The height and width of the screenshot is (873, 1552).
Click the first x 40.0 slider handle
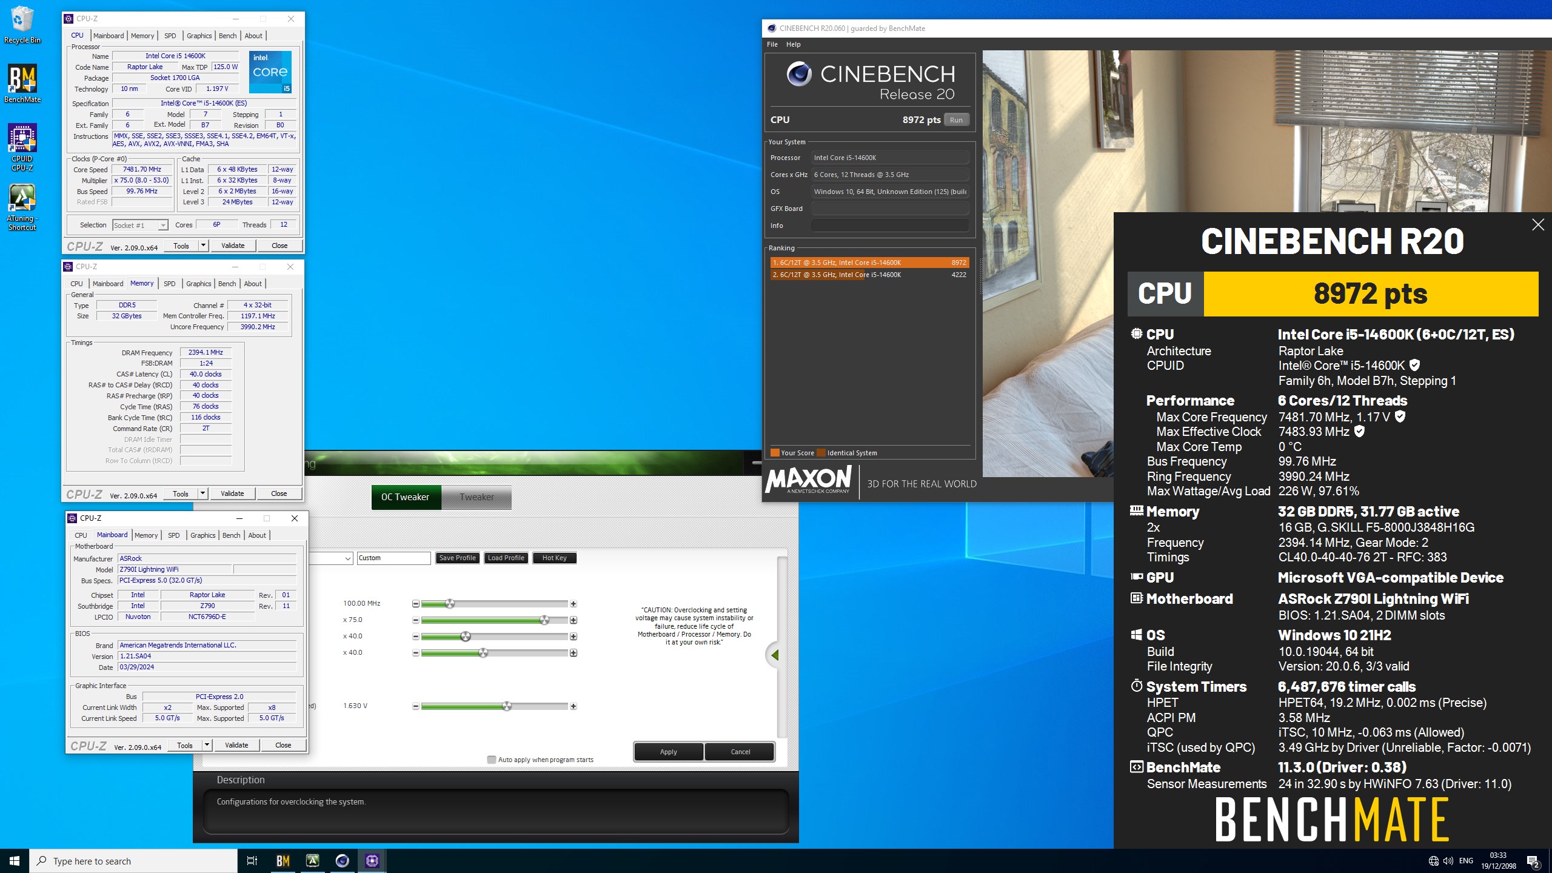pyautogui.click(x=466, y=637)
